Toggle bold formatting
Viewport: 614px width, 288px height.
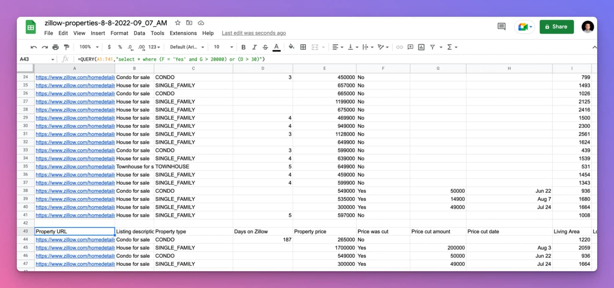pyautogui.click(x=243, y=47)
